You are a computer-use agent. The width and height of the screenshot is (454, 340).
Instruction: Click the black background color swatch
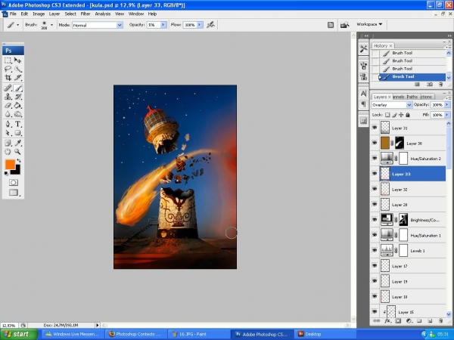17,172
